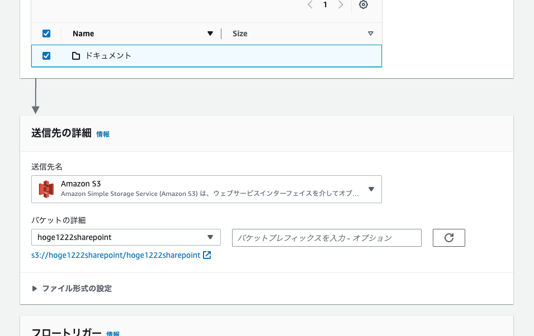
Task: Open the Name column sort dropdown
Action: pyautogui.click(x=210, y=33)
